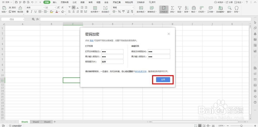Click the zoom slider handle

241,126
